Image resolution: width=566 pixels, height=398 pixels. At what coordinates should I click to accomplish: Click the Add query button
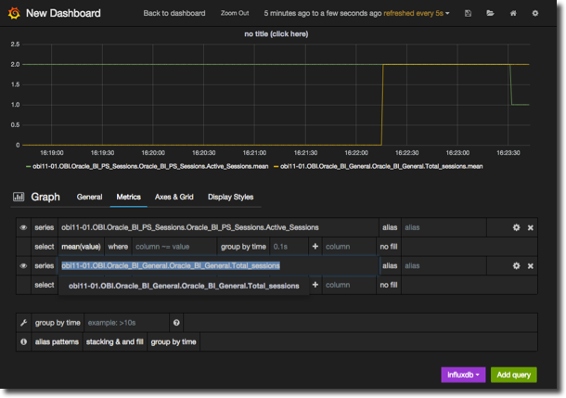(513, 375)
